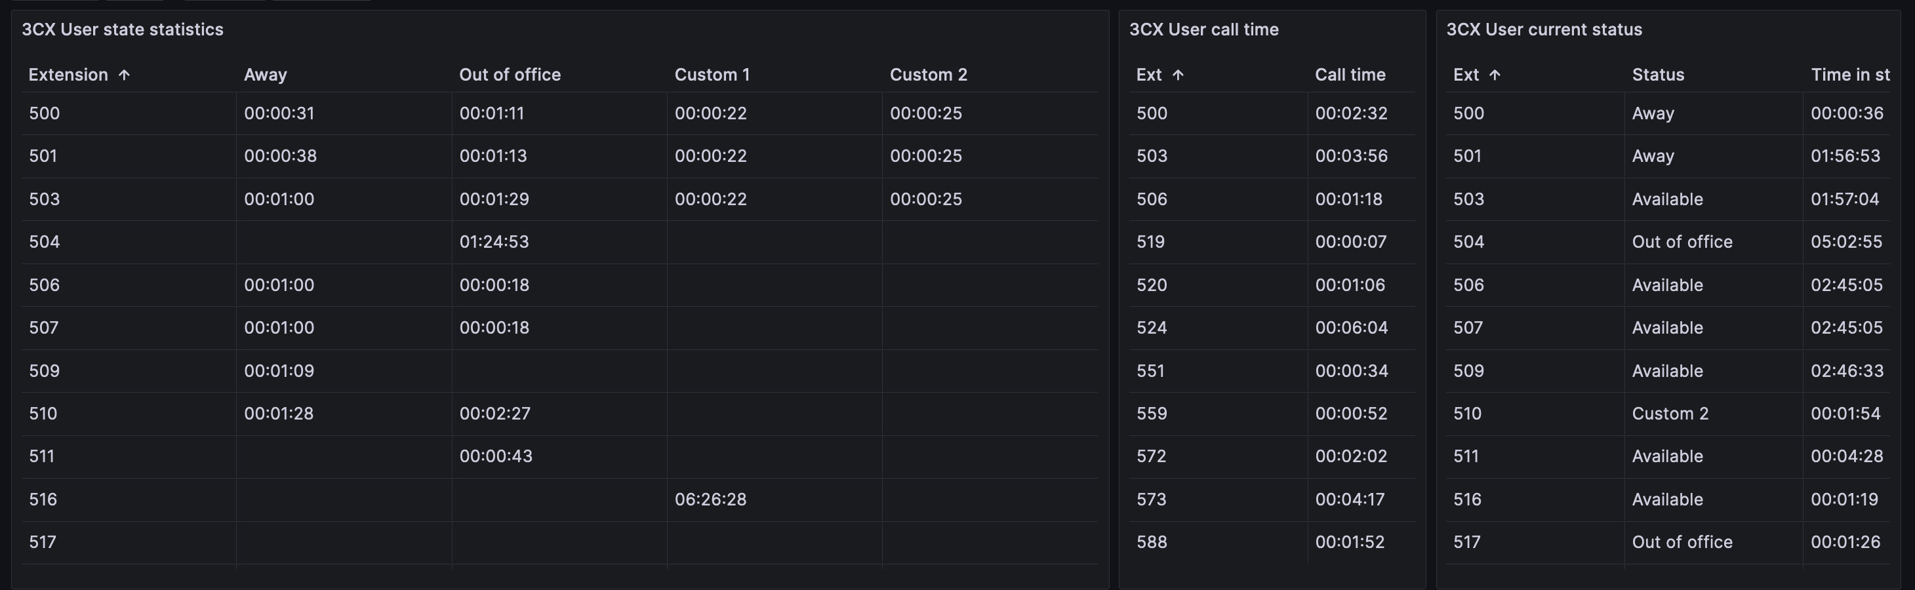Sort by the Time in state column
The height and width of the screenshot is (590, 1915).
point(1850,74)
